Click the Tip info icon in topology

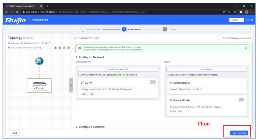(9, 48)
